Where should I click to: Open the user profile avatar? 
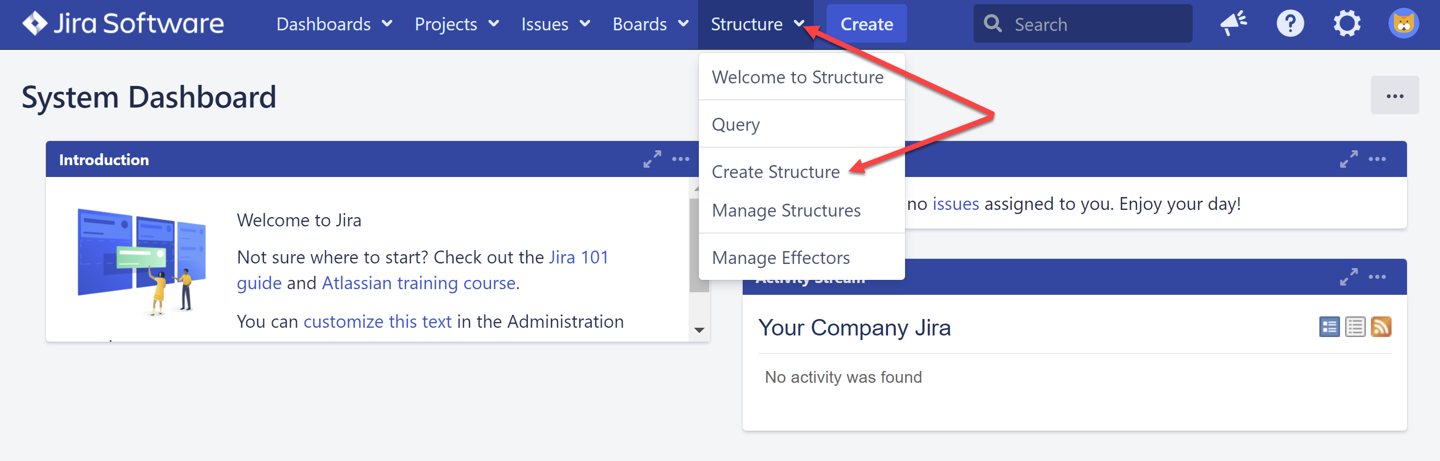point(1403,24)
